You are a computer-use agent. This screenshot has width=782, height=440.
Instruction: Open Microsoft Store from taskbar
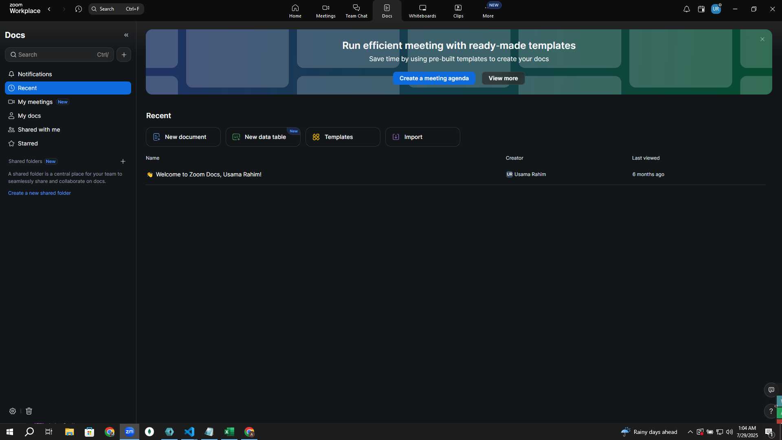point(89,432)
